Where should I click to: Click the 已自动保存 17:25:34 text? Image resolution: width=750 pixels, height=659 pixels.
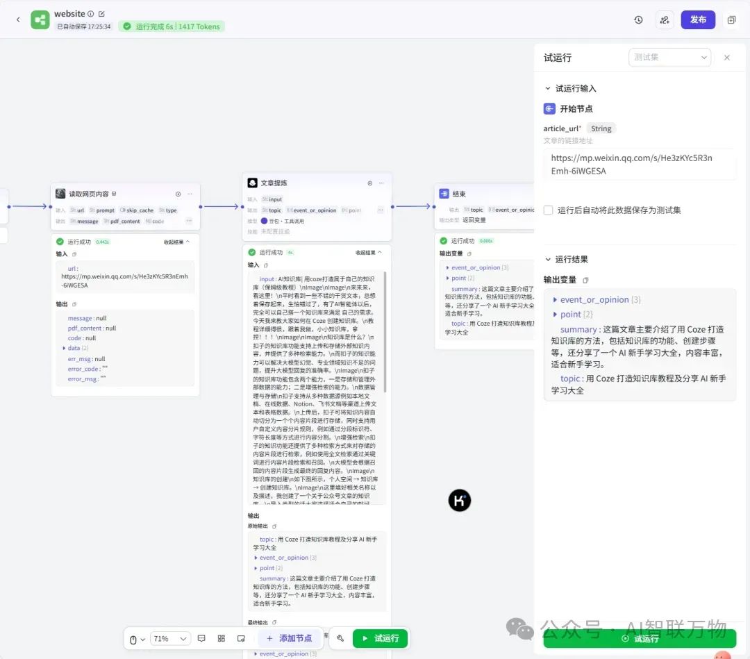pos(84,26)
